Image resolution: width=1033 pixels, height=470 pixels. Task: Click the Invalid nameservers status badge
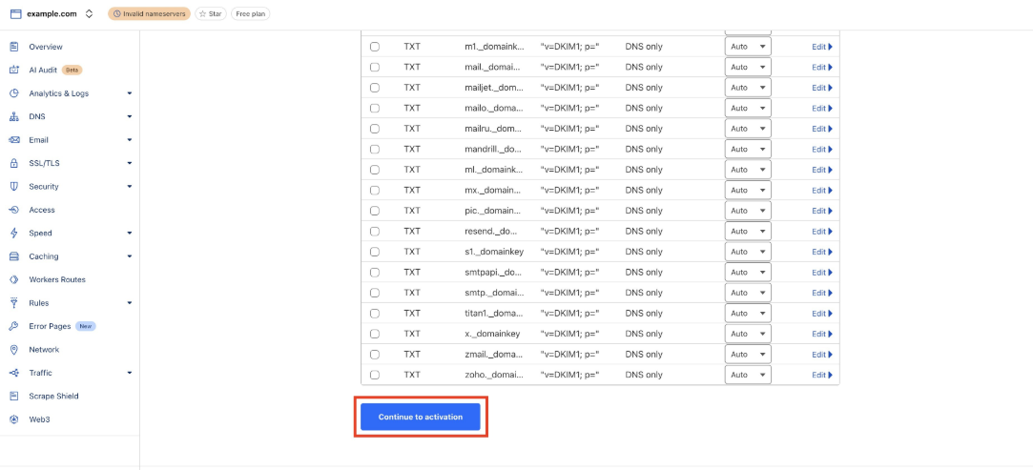149,14
